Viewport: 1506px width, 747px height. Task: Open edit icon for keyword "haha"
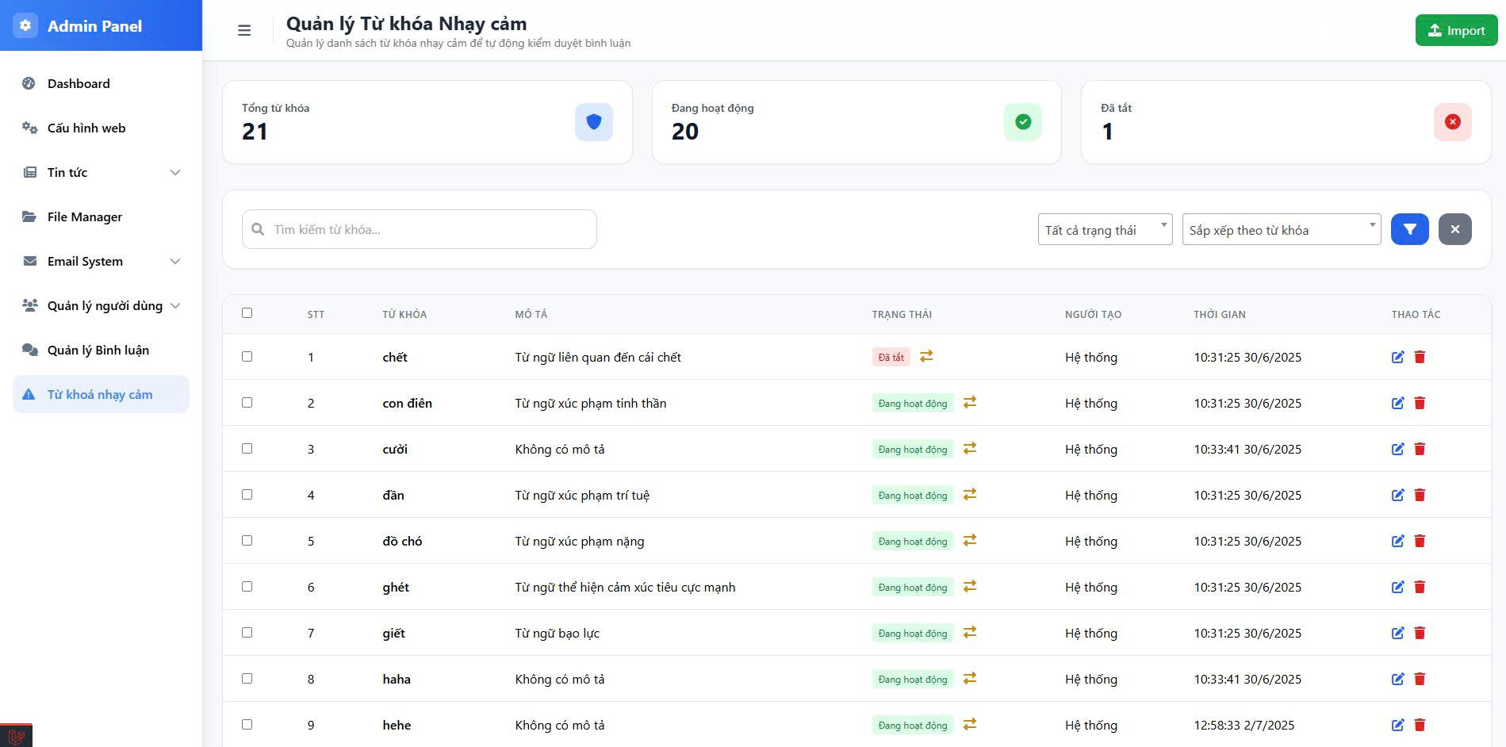click(1397, 679)
